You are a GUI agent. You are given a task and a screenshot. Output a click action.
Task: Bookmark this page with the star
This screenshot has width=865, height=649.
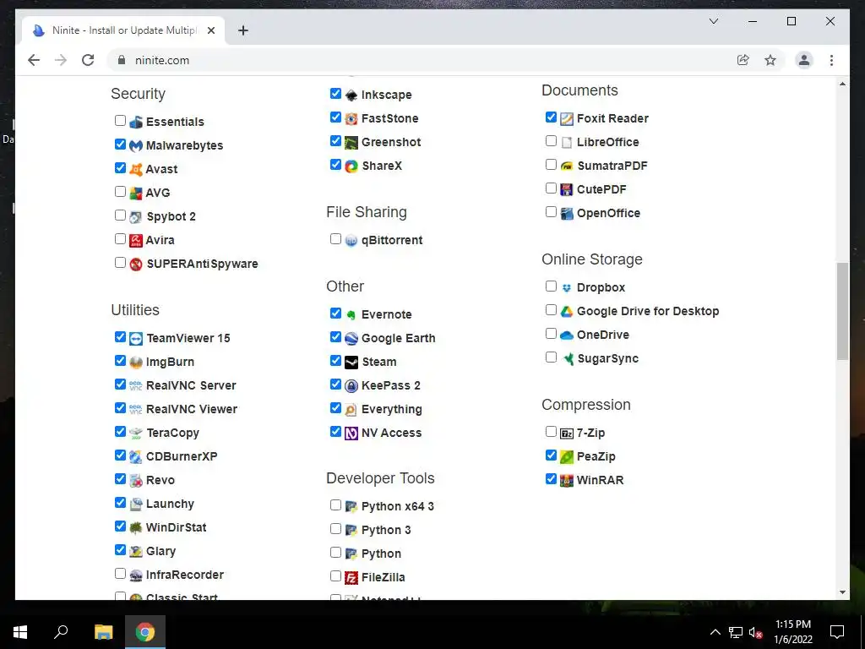[770, 60]
